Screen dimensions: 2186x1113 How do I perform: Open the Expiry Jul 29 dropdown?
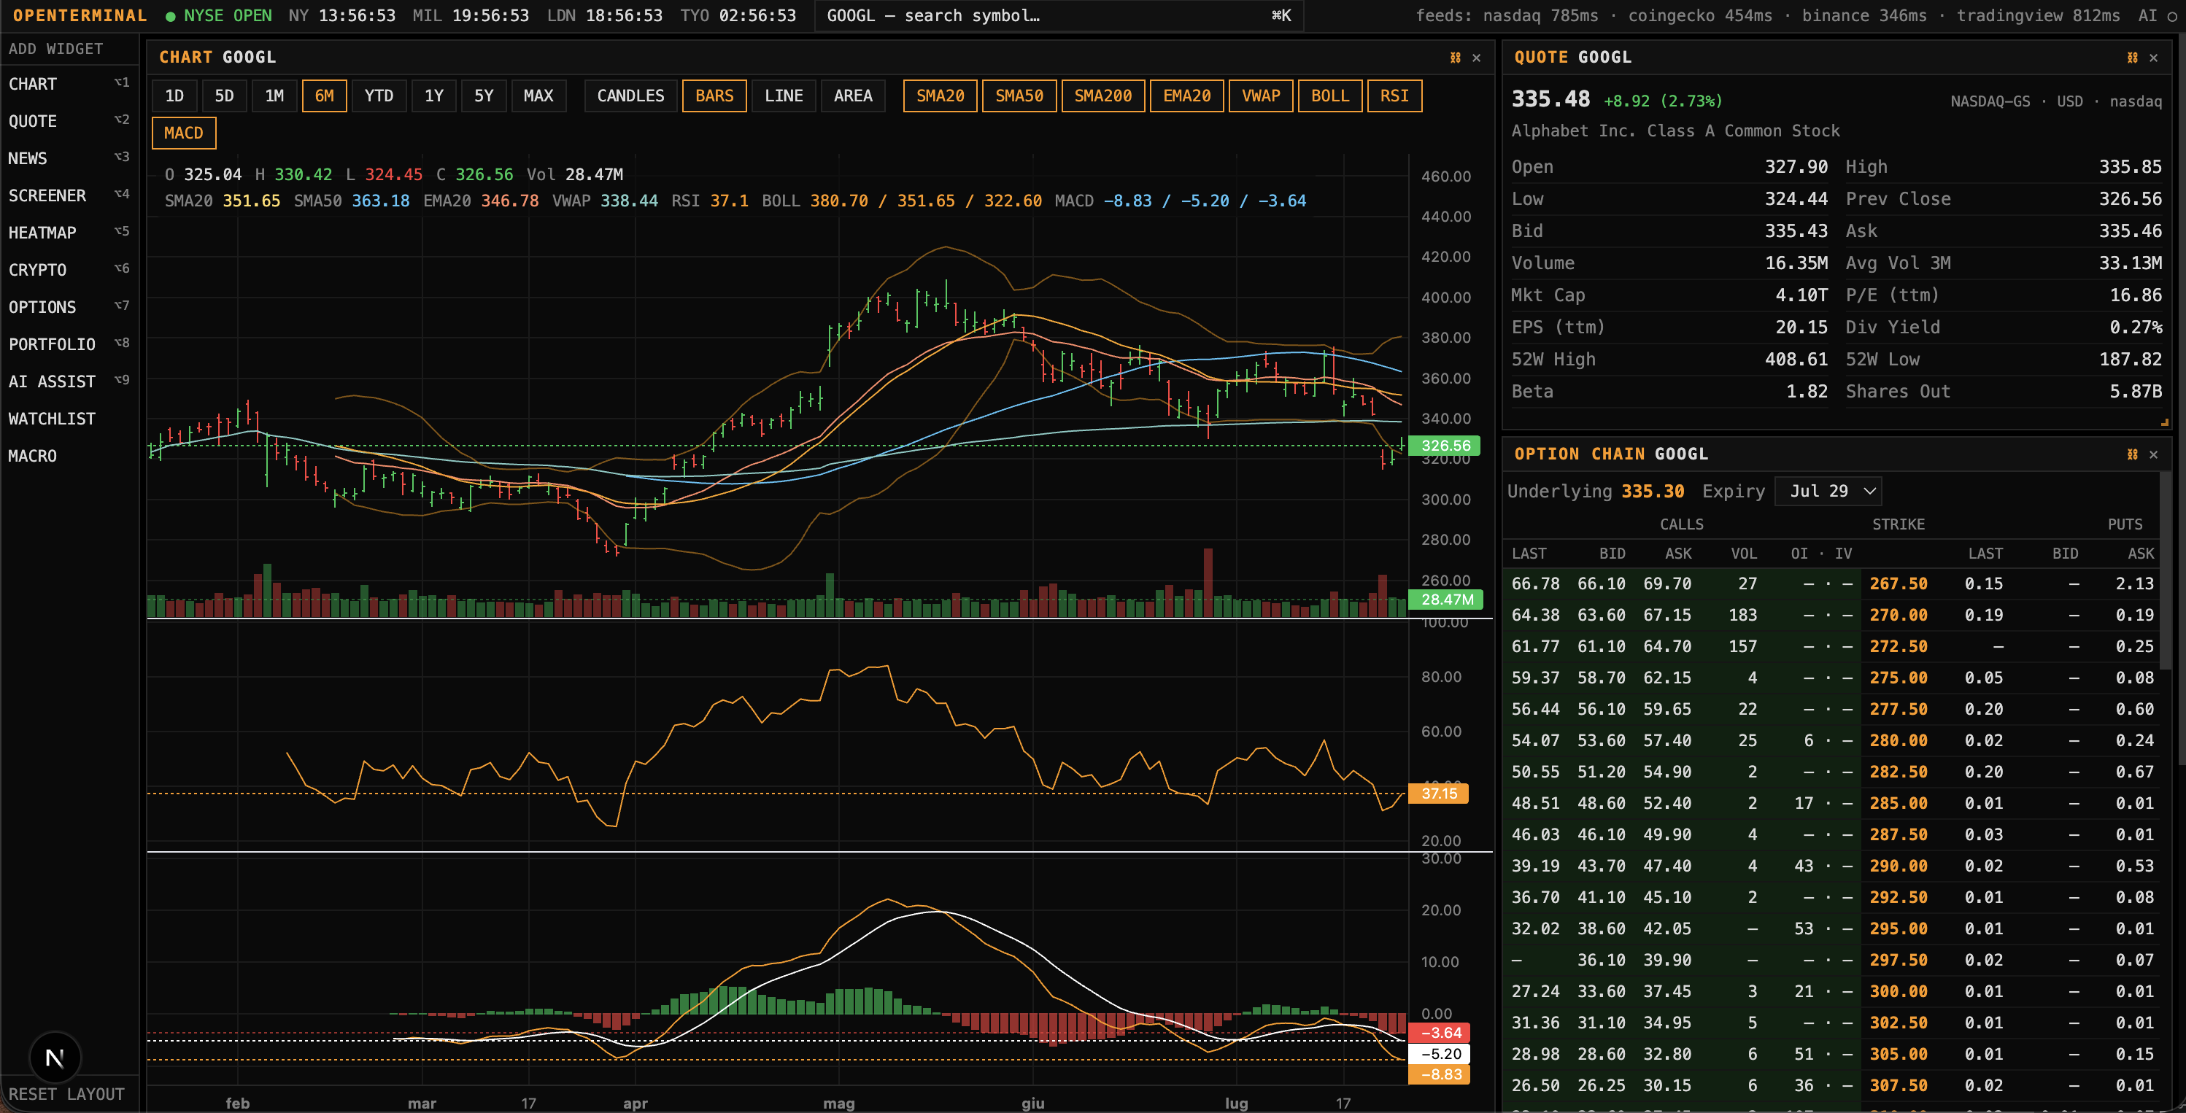1828,491
